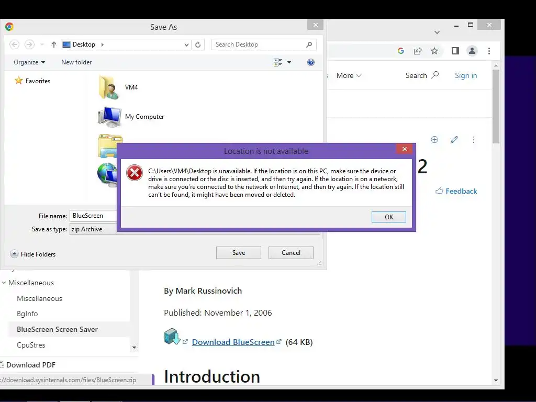Open the Chrome profile avatar
The height and width of the screenshot is (402, 536).
(x=472, y=51)
